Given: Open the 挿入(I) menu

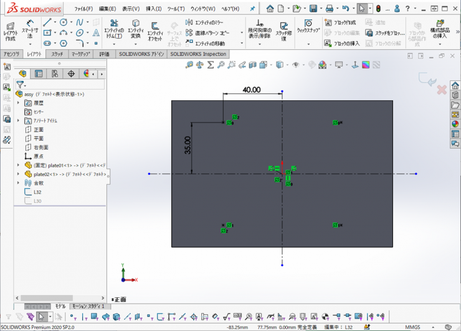Looking at the screenshot, I should coord(153,9).
